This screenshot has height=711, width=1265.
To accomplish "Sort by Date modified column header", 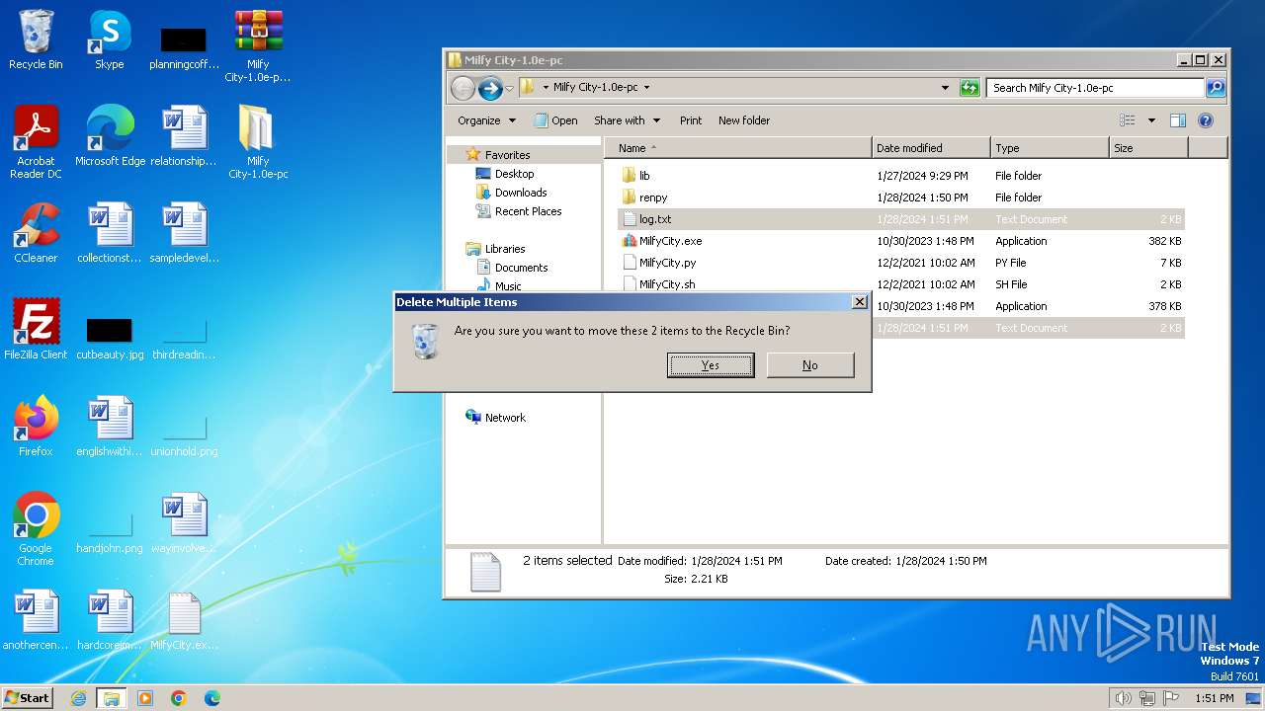I will pyautogui.click(x=931, y=148).
